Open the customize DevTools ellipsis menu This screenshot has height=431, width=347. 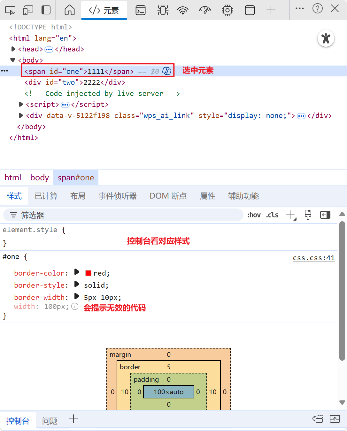tap(300, 9)
